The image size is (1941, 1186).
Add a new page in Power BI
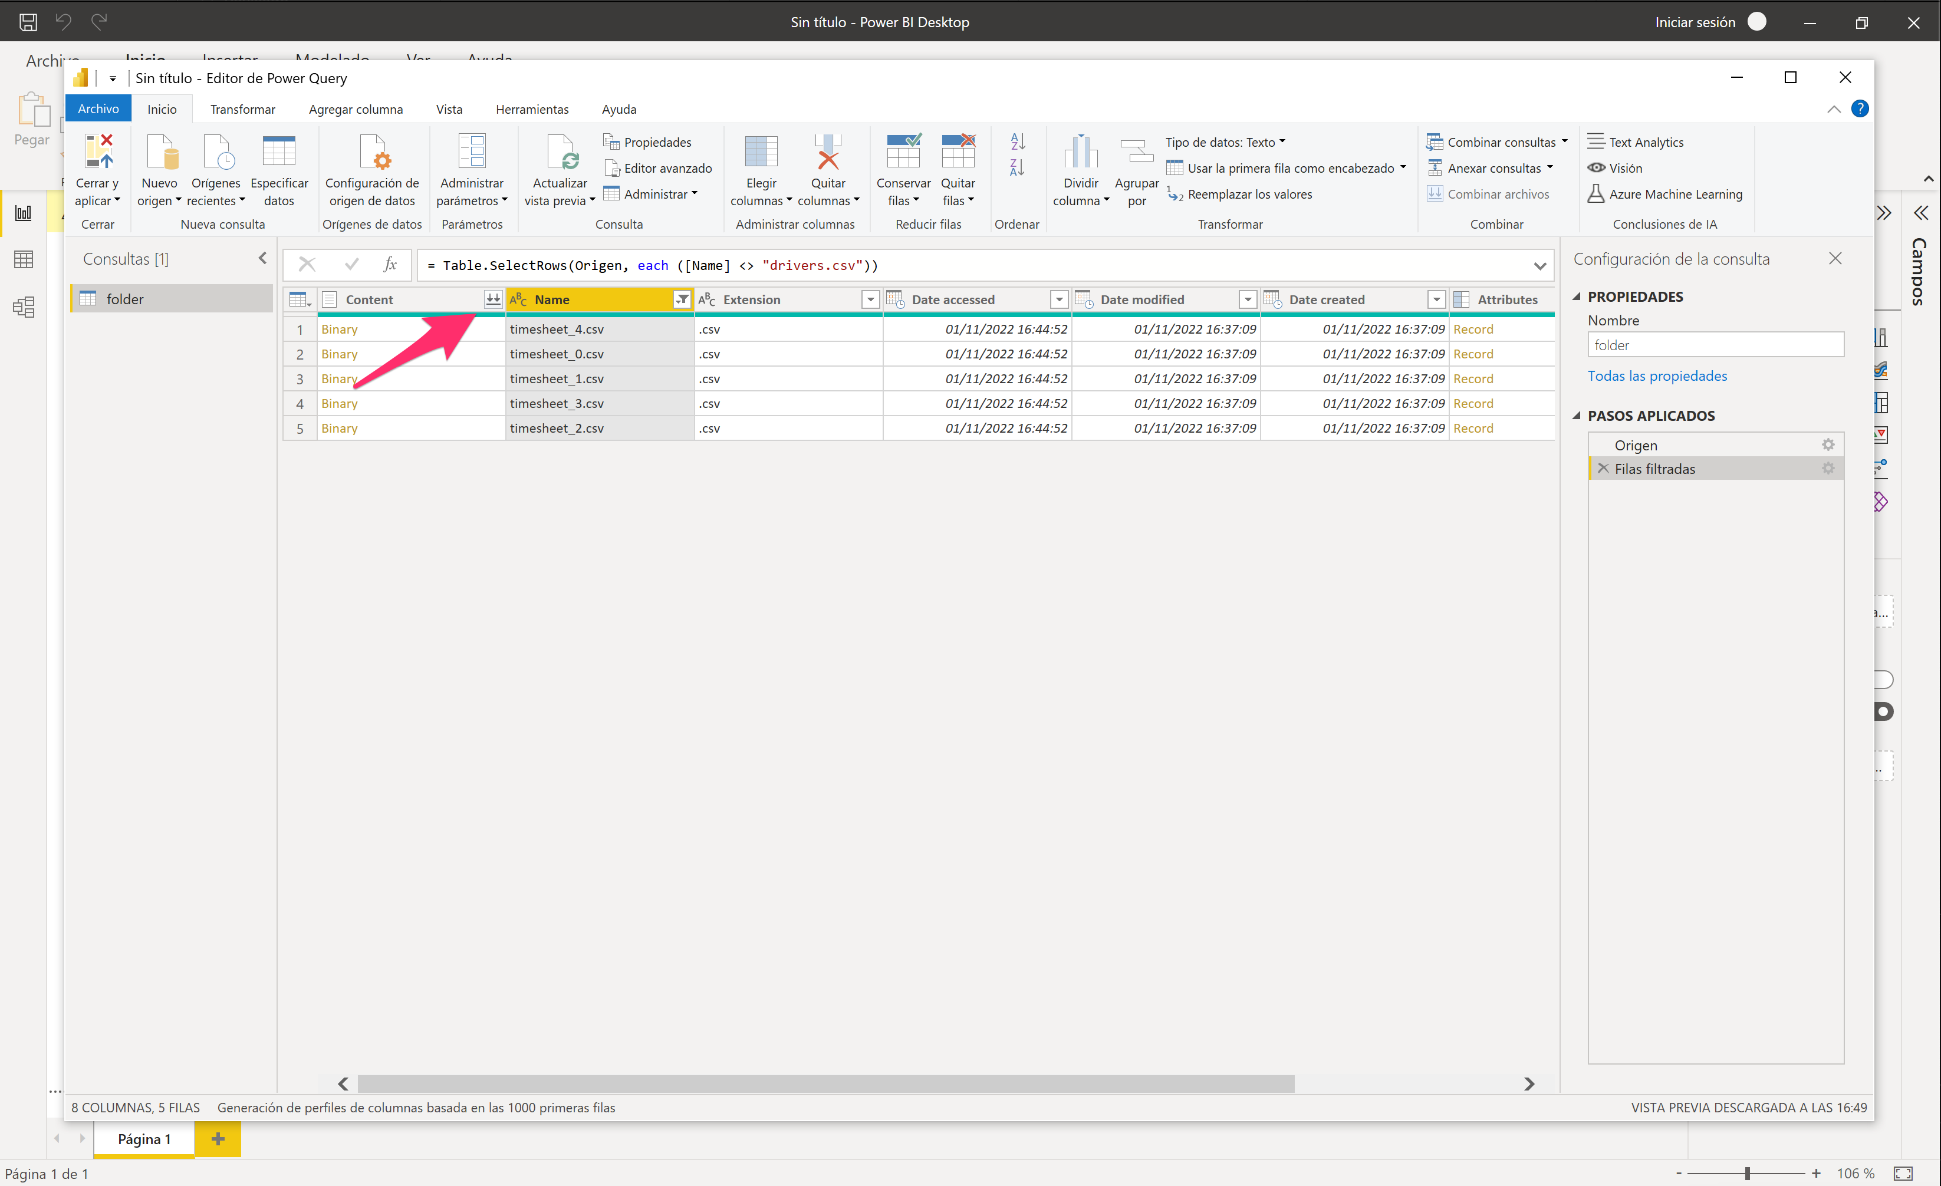pos(218,1138)
